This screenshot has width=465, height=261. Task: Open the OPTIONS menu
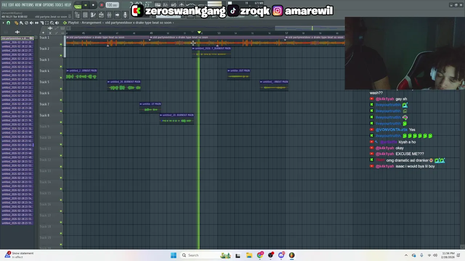click(48, 5)
